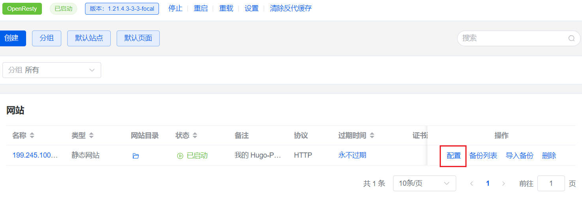Click the search magnifier icon
582x198 pixels.
(571, 38)
